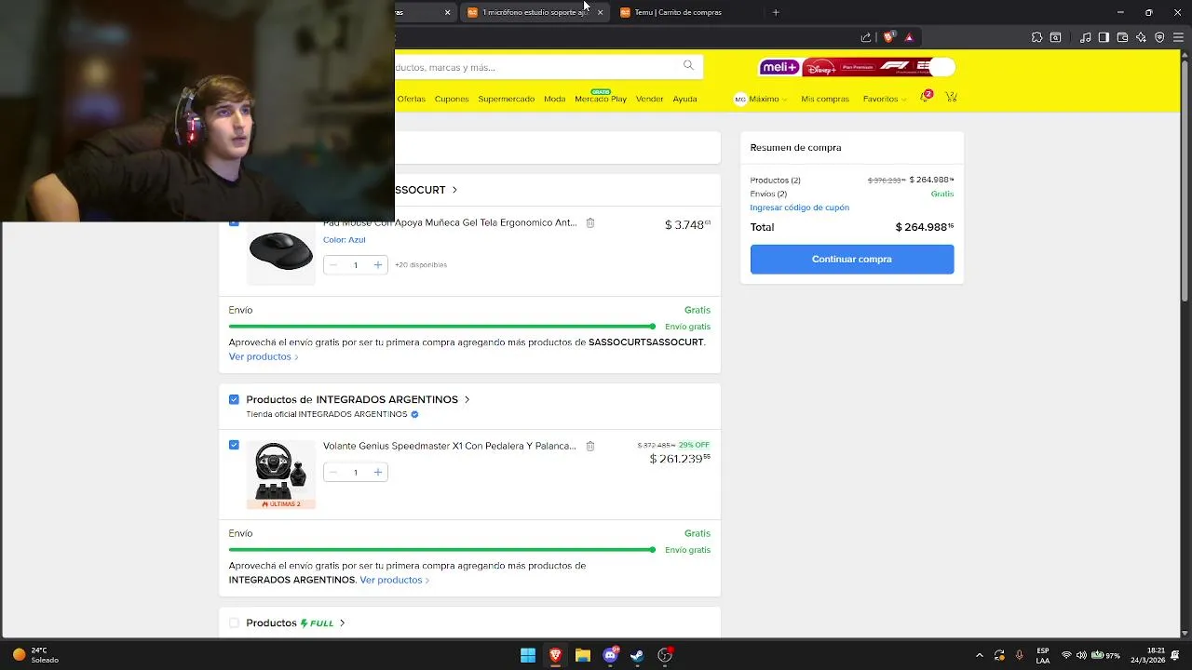Decrease Volante Genius quantity with minus
Screen dimensions: 1192x670
pyautogui.click(x=332, y=472)
